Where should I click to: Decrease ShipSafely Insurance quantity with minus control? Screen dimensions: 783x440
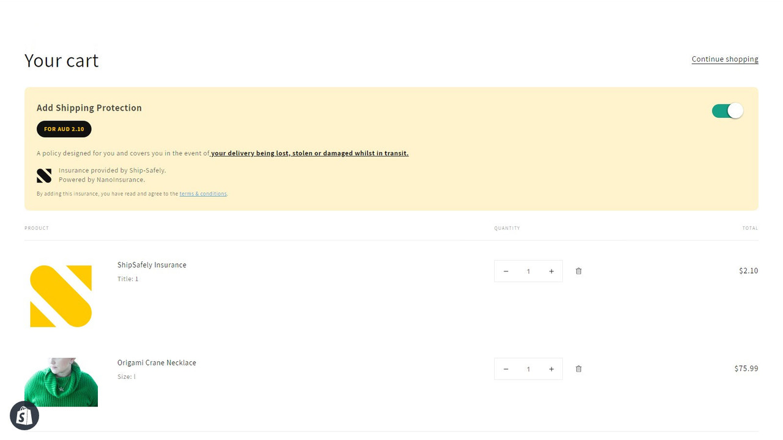click(x=506, y=271)
